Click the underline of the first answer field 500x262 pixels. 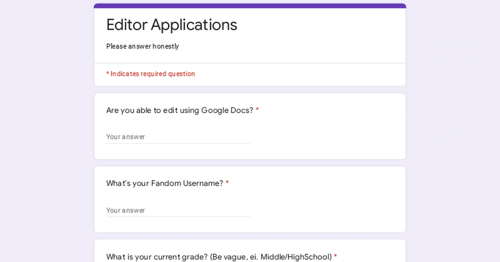178,143
